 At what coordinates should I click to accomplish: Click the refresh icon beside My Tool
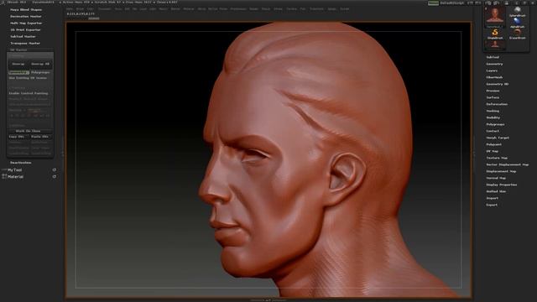pyautogui.click(x=54, y=169)
